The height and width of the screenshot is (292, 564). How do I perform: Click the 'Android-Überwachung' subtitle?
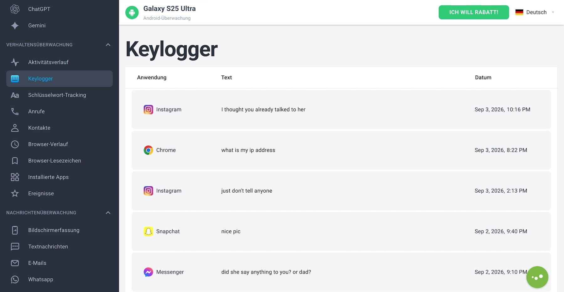tap(167, 18)
